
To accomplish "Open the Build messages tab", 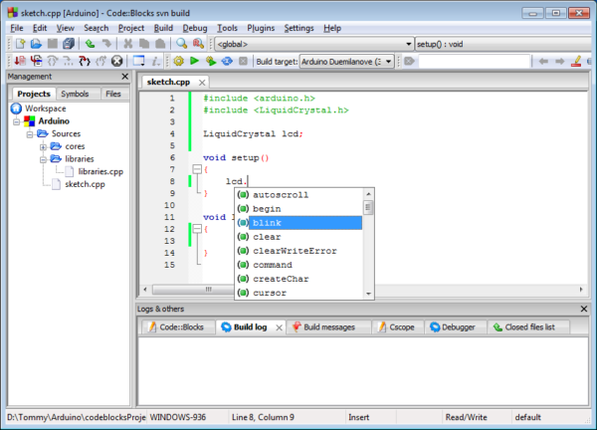I will tap(329, 327).
